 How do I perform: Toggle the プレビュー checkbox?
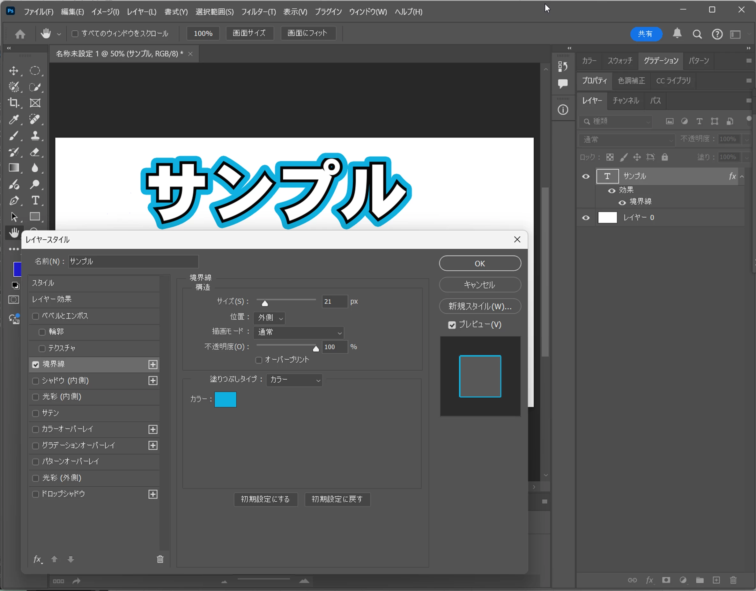click(x=452, y=325)
